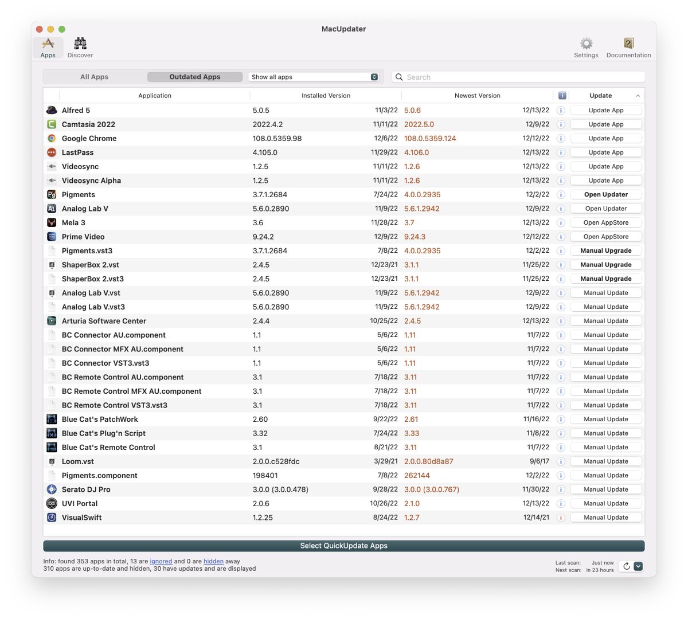Click the Blue Cat's Plug'n Script icon
Viewport: 688px width, 619px height.
[52, 433]
